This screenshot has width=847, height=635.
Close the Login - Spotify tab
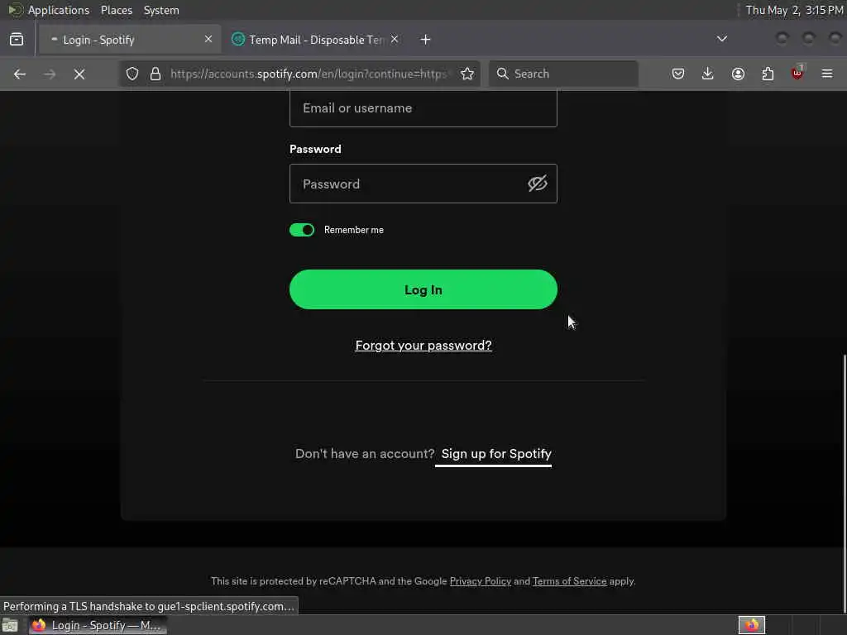[208, 39]
